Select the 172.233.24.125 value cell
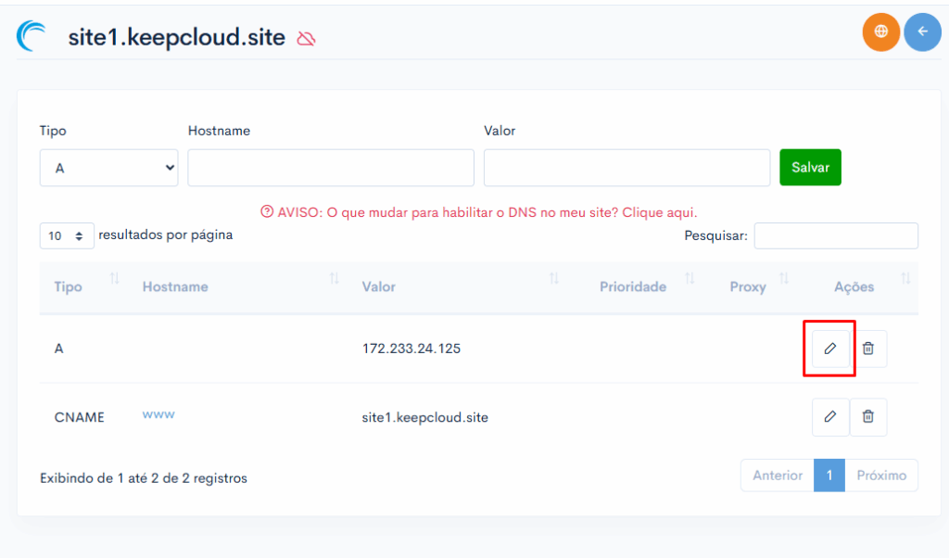Viewport: 949px width, 558px height. point(411,349)
